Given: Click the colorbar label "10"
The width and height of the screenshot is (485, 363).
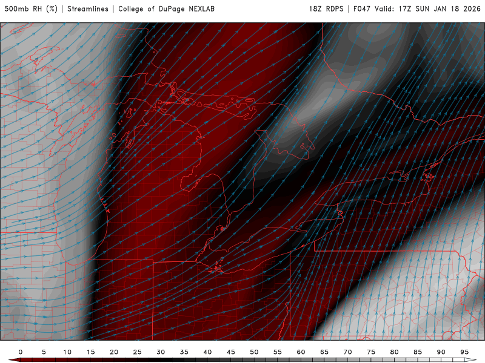Looking at the screenshot, I should (67, 352).
